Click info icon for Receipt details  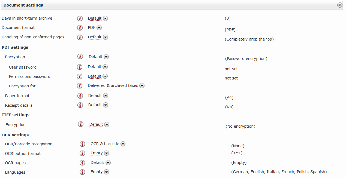coord(80,105)
